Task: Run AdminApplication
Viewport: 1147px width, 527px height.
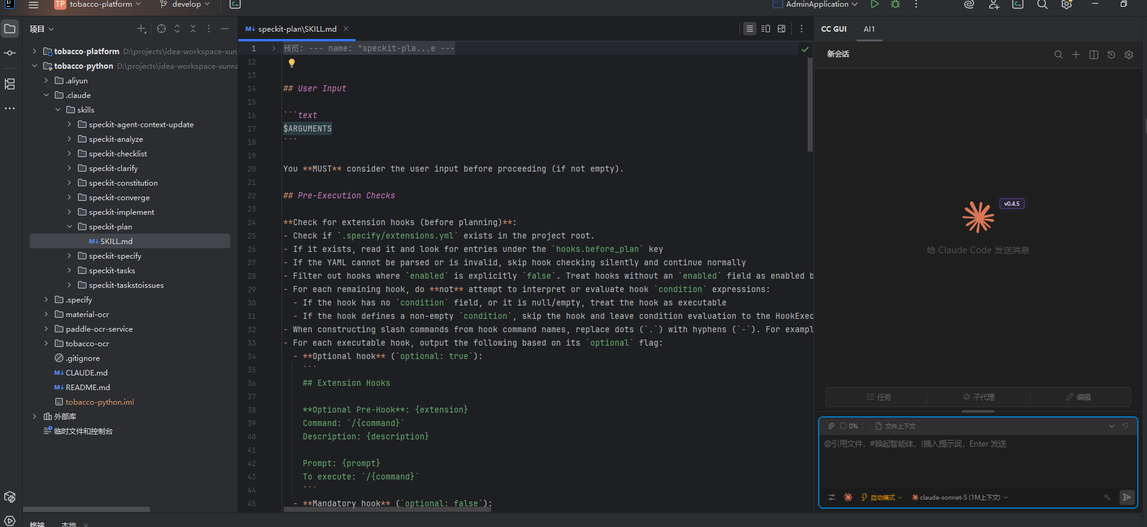Action: 875,4
